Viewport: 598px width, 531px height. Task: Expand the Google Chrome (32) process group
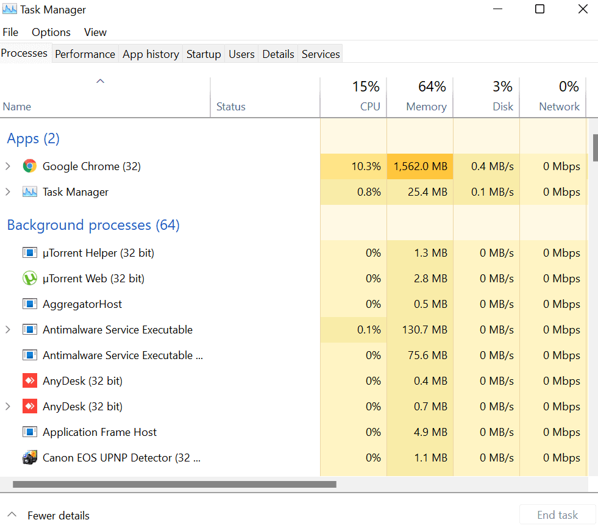pos(8,166)
